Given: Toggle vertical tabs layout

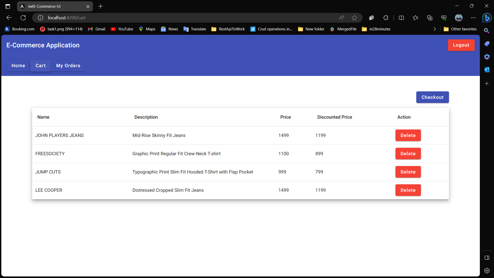Looking at the screenshot, I should [x=7, y=6].
